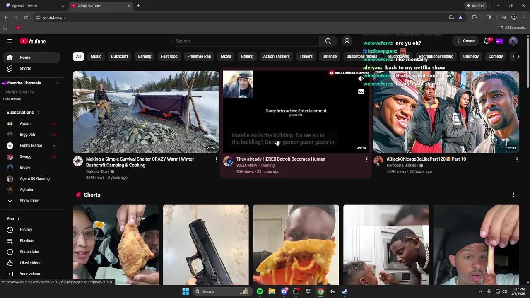
Task: Open Watch later list
Action: coord(31,252)
